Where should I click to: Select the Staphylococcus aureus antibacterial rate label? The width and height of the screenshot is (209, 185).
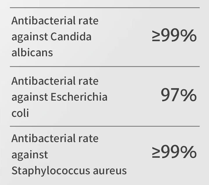(69, 155)
